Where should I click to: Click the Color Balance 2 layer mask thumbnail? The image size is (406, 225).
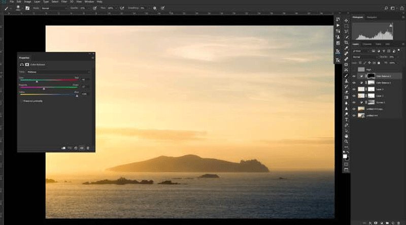point(370,76)
